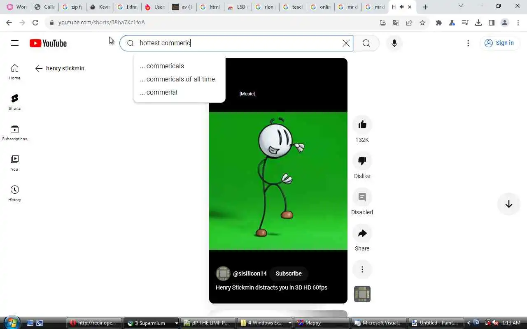Choose suggestion "... commericals of all time"

tap(180, 79)
